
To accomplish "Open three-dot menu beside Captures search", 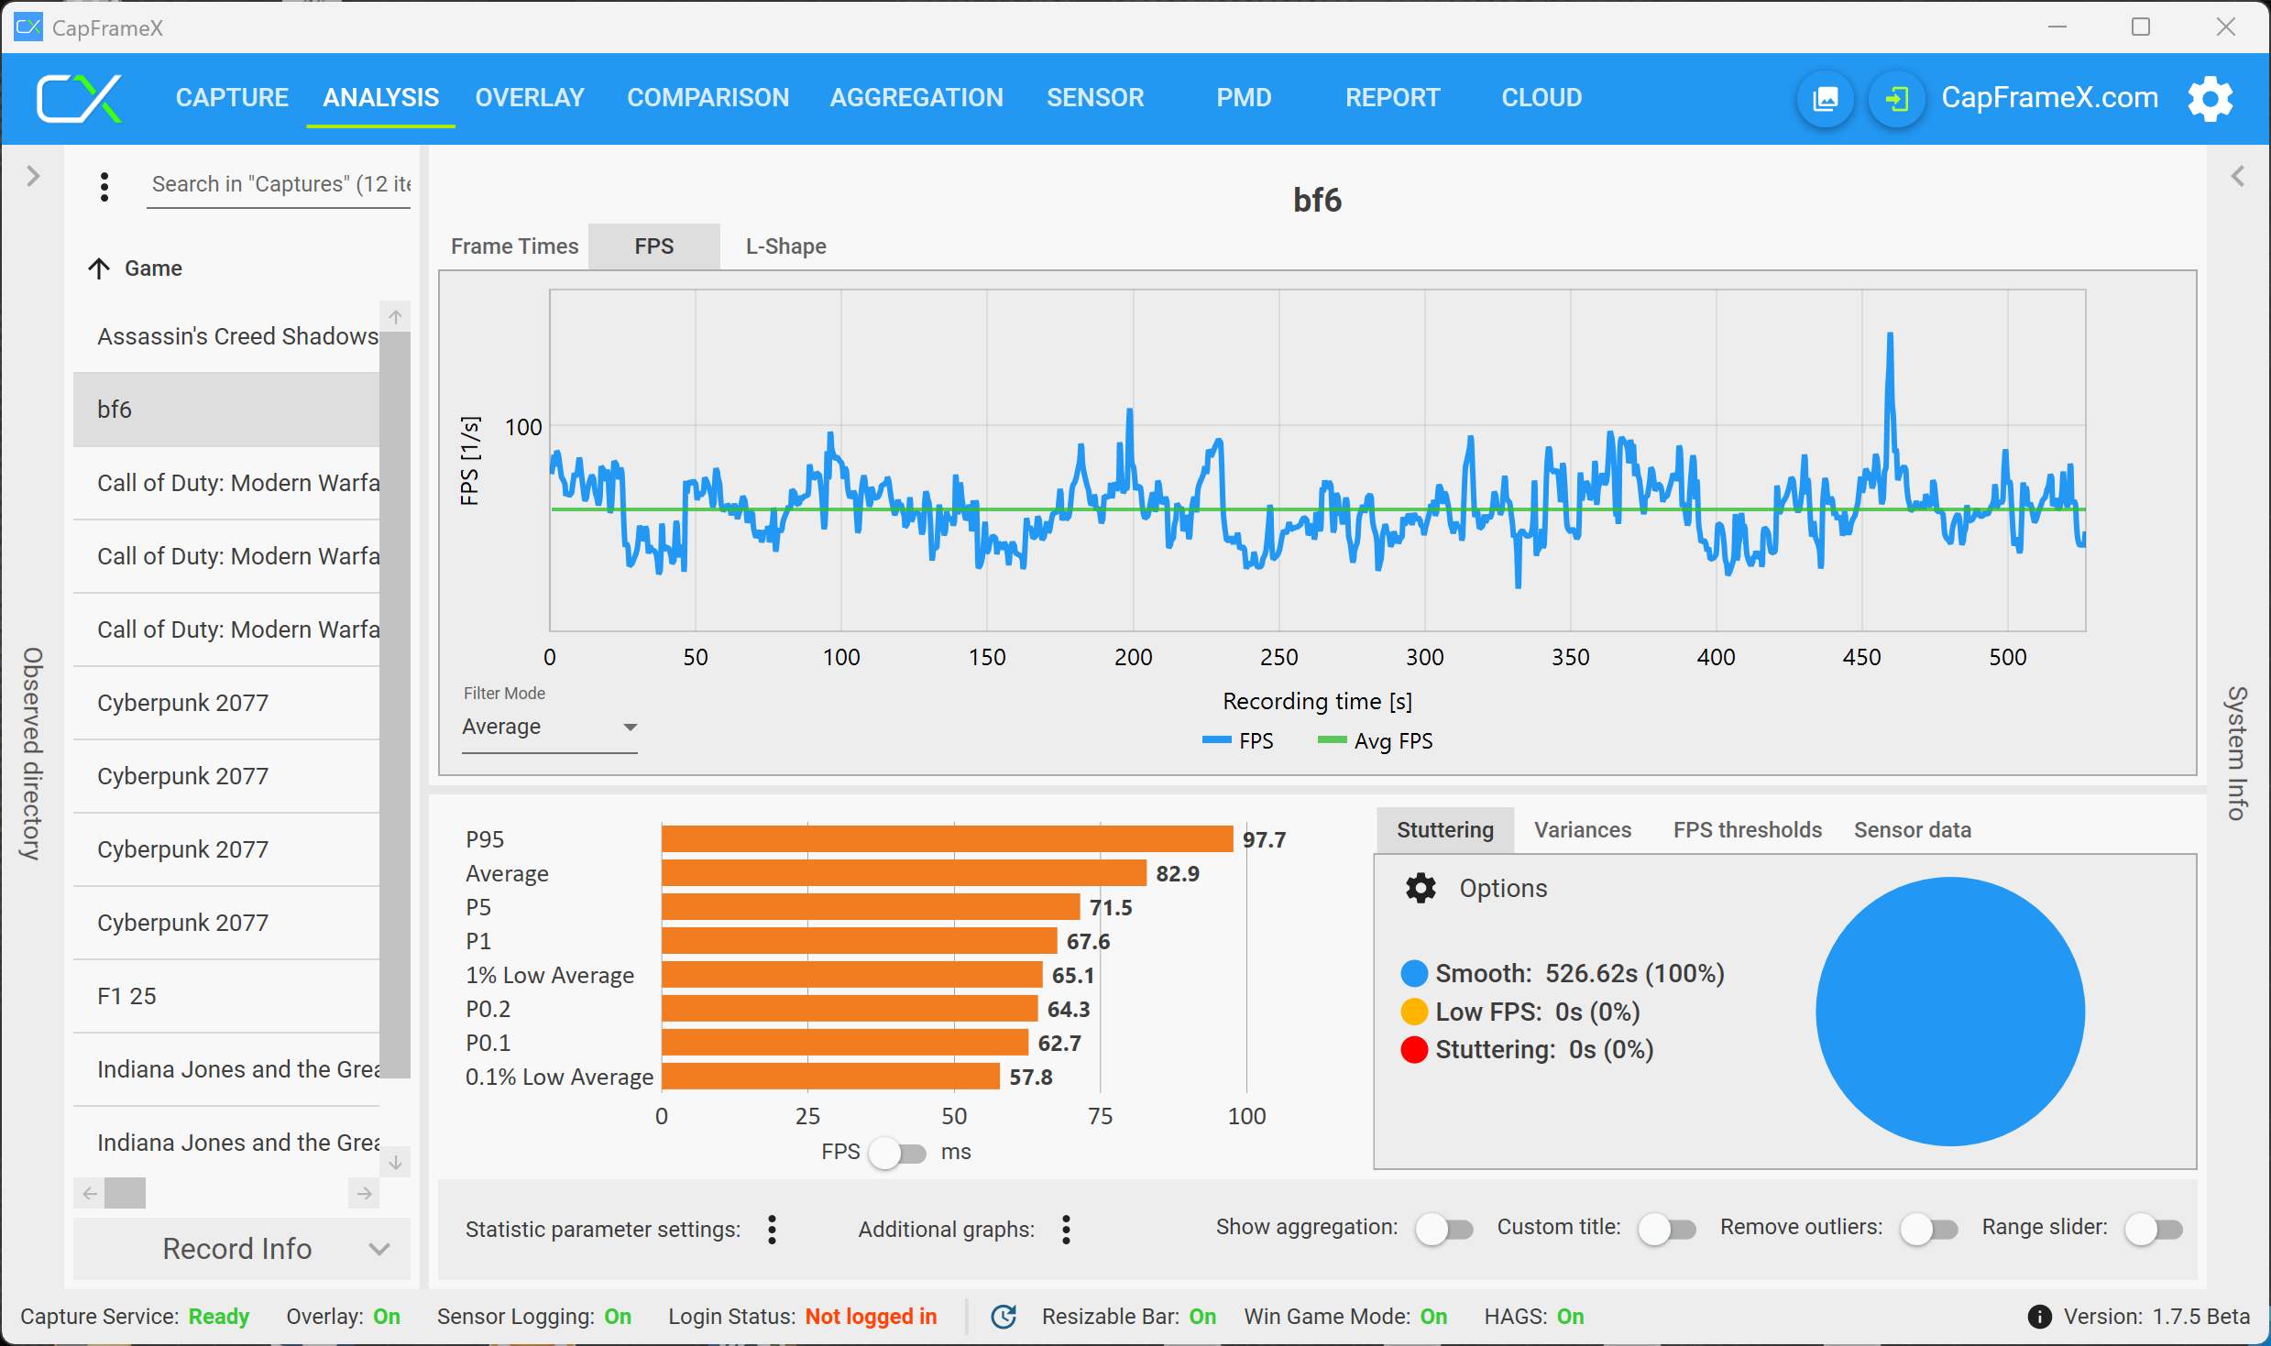I will click(x=104, y=186).
